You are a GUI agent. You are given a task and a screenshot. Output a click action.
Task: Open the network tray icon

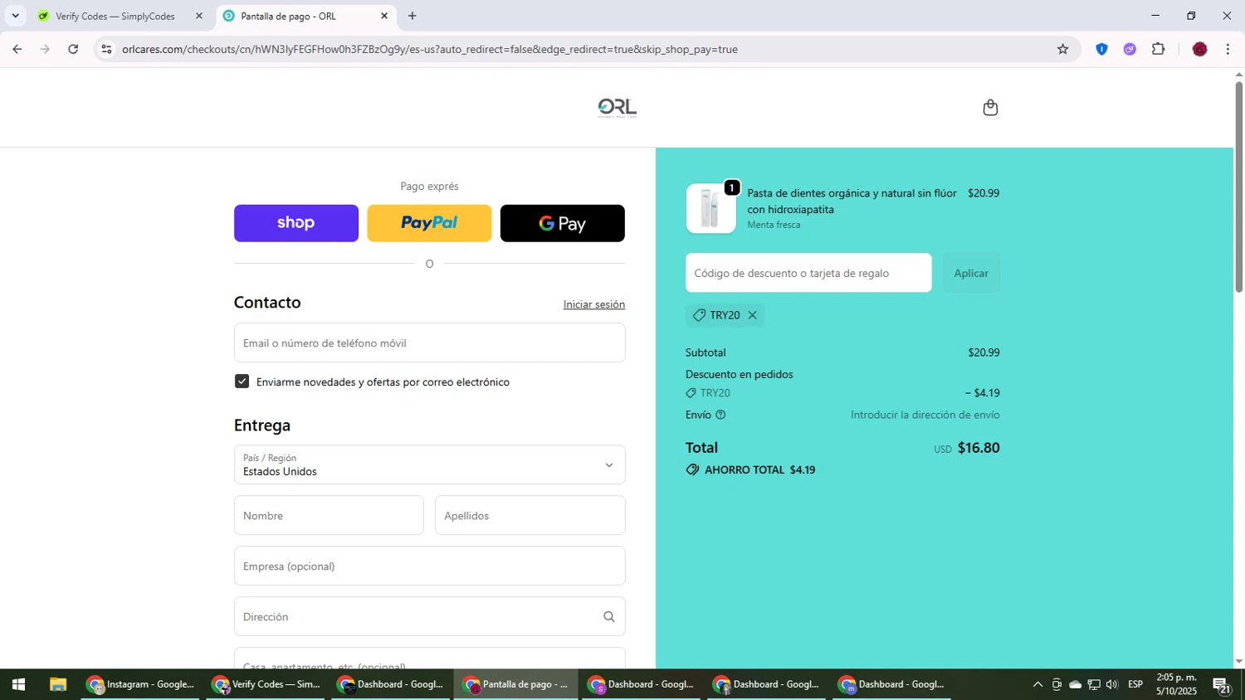[1094, 684]
